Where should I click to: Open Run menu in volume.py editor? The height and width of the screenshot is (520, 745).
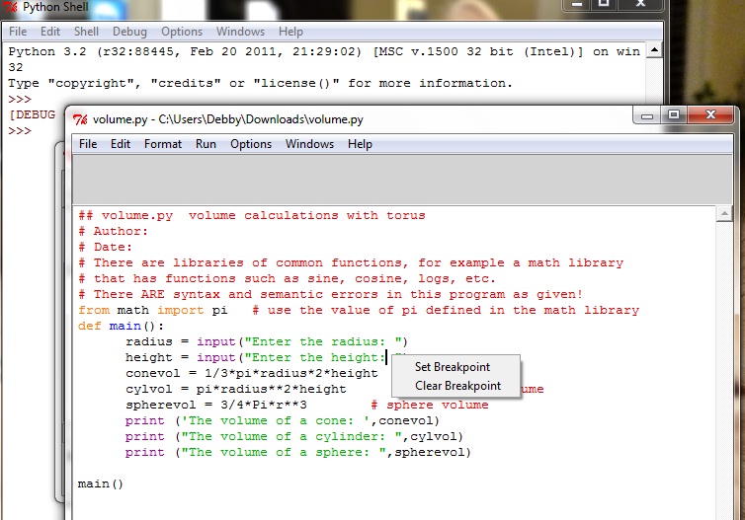point(206,144)
